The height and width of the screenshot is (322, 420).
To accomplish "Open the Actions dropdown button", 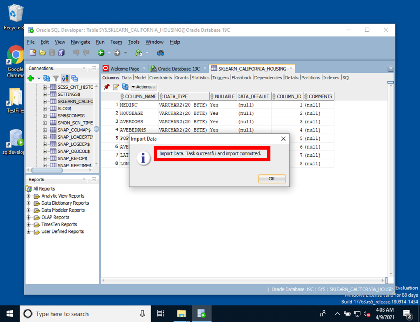I will (x=144, y=87).
